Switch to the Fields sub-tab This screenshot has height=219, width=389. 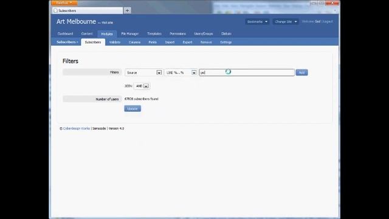click(x=153, y=42)
